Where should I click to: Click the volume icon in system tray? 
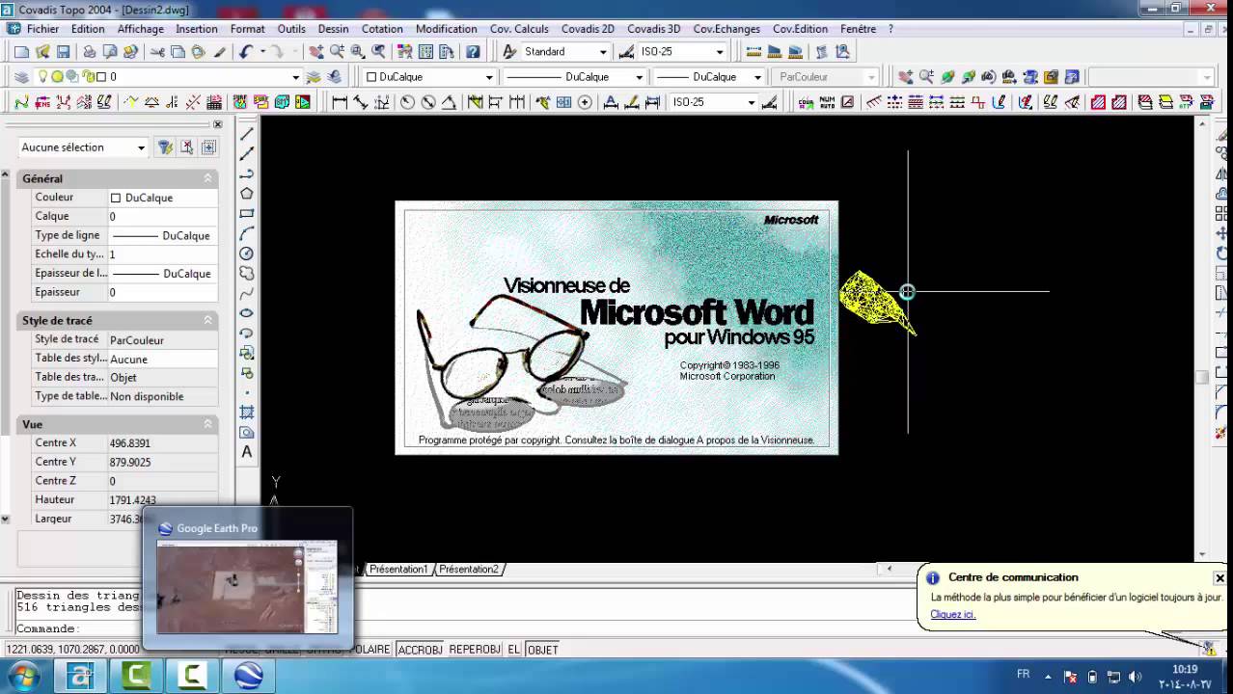[1135, 677]
